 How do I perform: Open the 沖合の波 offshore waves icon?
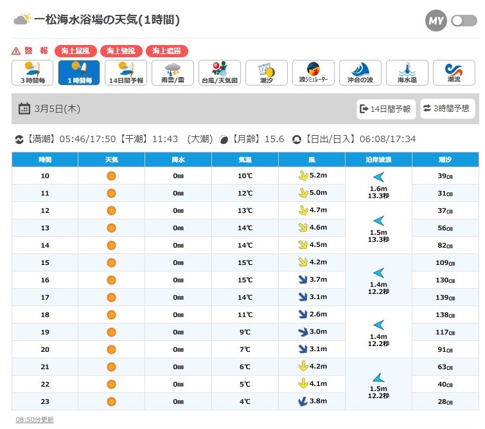(360, 73)
